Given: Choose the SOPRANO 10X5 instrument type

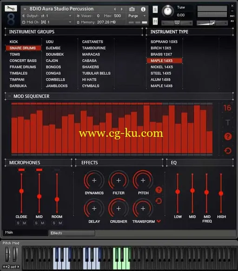Looking at the screenshot, I should (164, 41).
